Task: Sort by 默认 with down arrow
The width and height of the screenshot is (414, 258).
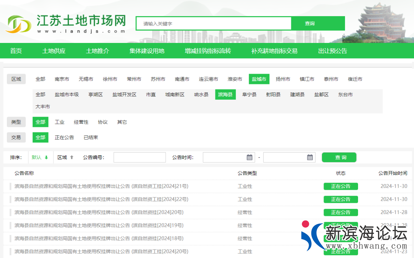Action: (40, 157)
